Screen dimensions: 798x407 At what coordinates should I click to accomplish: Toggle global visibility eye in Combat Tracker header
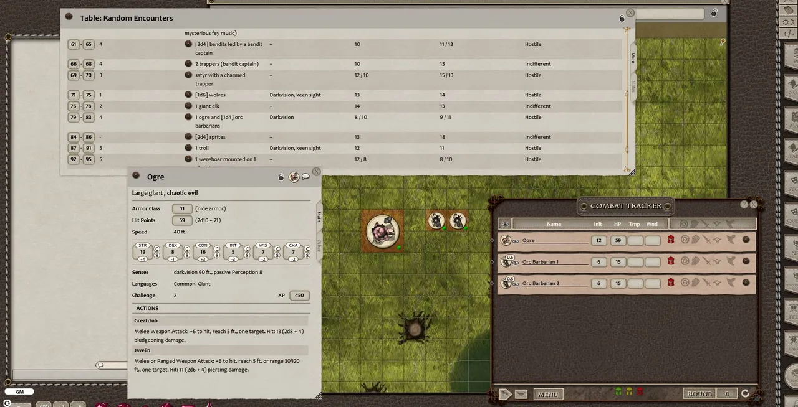(x=506, y=224)
